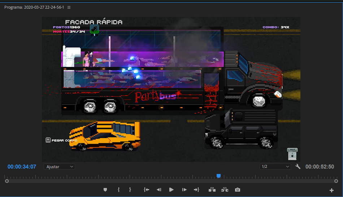Viewport: 343px width, 197px height.
Task: Export frame with the camera icon
Action: click(238, 190)
